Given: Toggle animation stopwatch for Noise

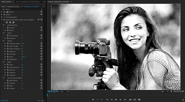Looking at the screenshot, I should (x=8, y=86).
